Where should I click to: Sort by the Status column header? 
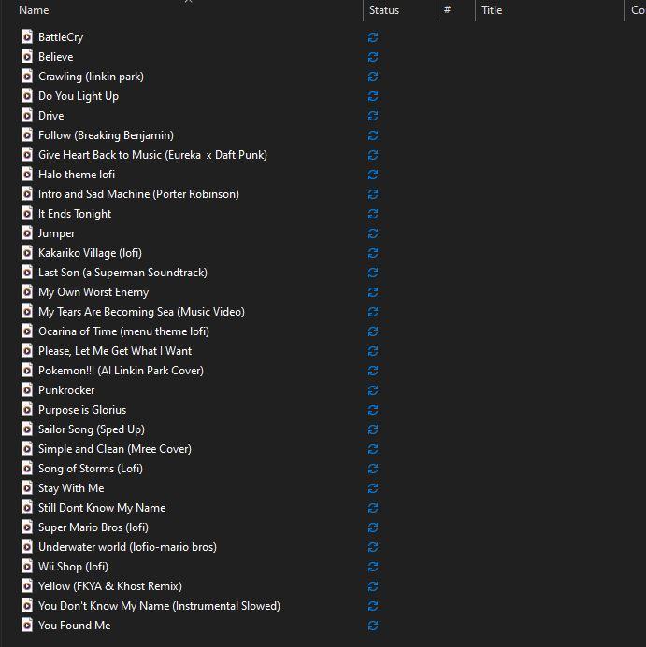(x=384, y=10)
